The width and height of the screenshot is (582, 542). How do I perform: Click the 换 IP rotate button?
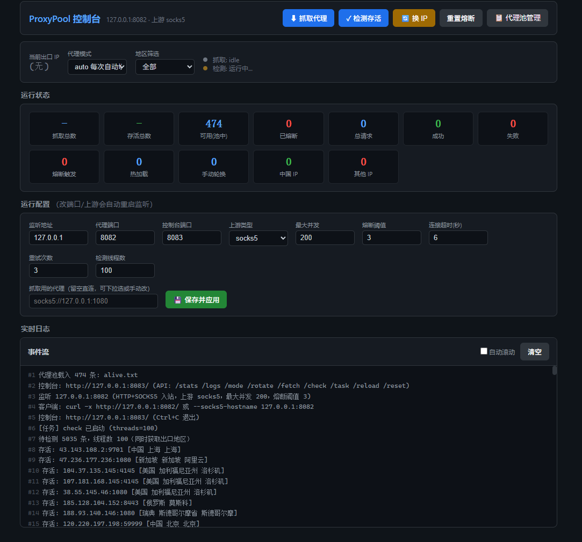(414, 18)
